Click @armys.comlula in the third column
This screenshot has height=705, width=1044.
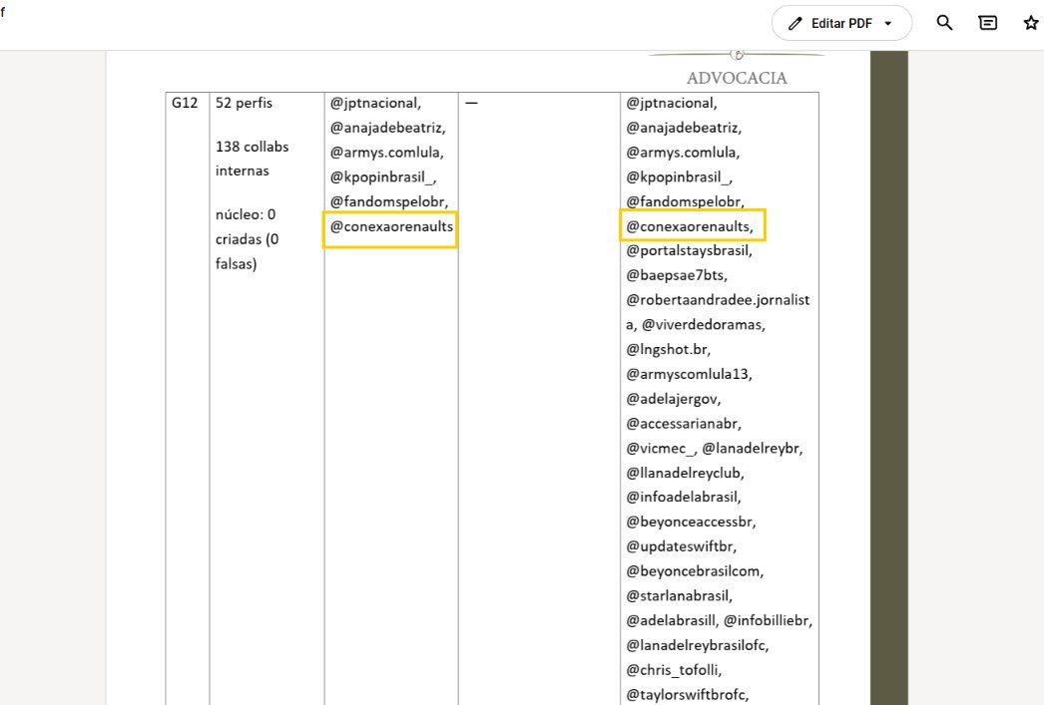point(387,153)
